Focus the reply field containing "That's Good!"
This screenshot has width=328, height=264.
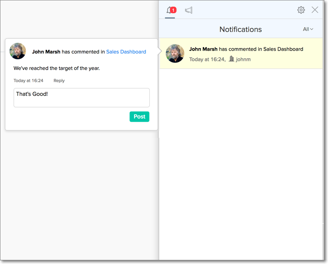pos(81,97)
